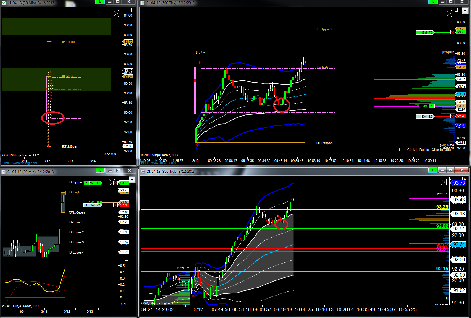Jump to latest bar in top-left 30 Min chart
The height and width of the screenshot is (318, 471).
[x=116, y=13]
